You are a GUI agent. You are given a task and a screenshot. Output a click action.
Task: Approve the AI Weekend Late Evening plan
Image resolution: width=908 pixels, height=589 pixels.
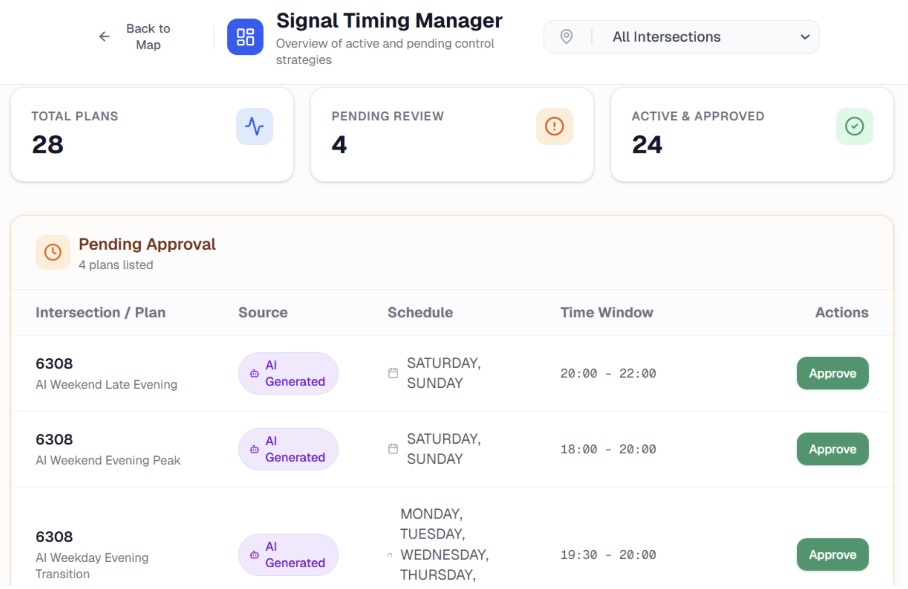click(832, 373)
